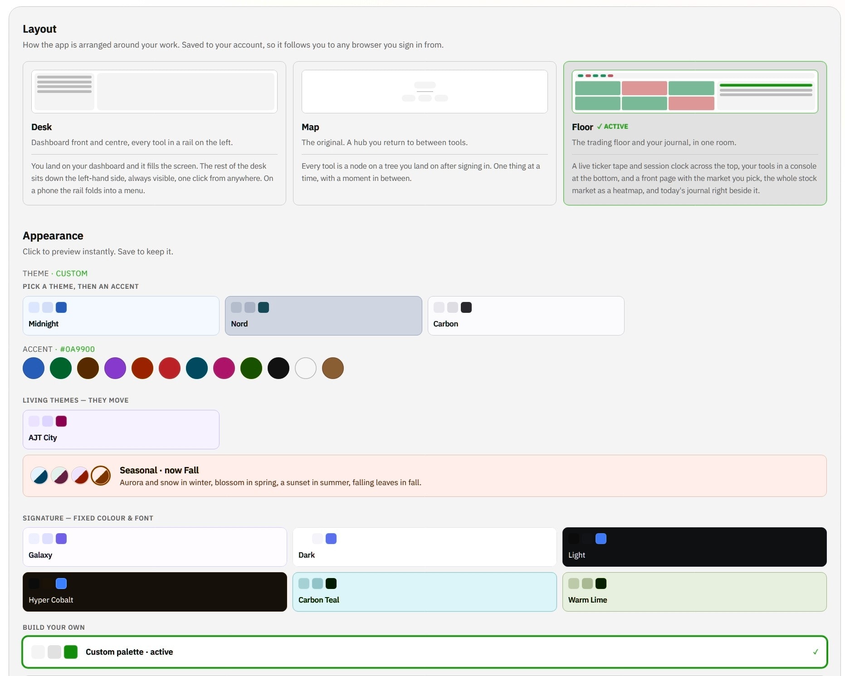Choose the black accent swatch
This screenshot has width=845, height=676.
(278, 368)
